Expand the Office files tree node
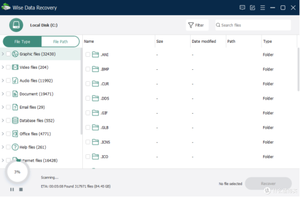 [3, 134]
